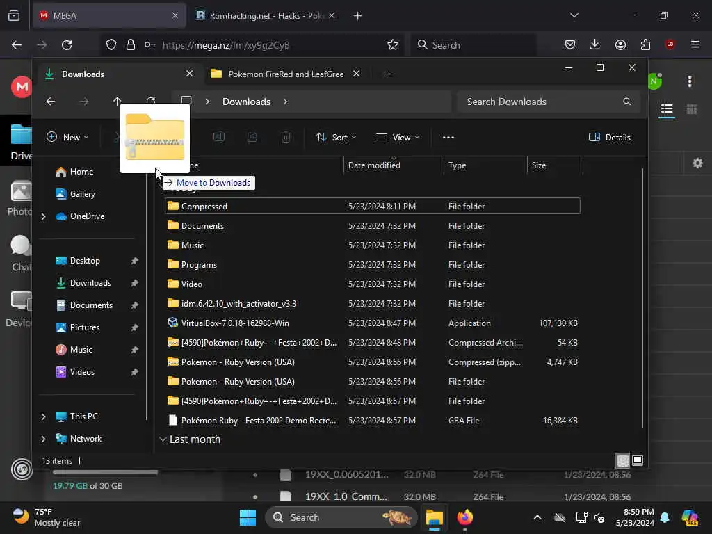Switch to large thumbnails view icon in status bar
The height and width of the screenshot is (534, 712).
(x=638, y=460)
